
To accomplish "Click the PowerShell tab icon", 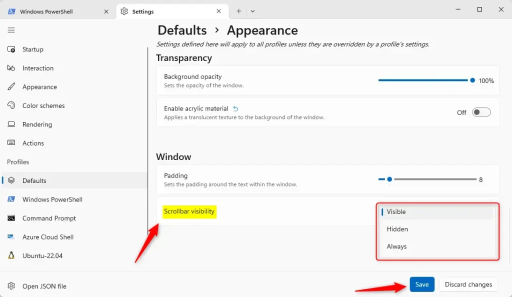I will [11, 11].
